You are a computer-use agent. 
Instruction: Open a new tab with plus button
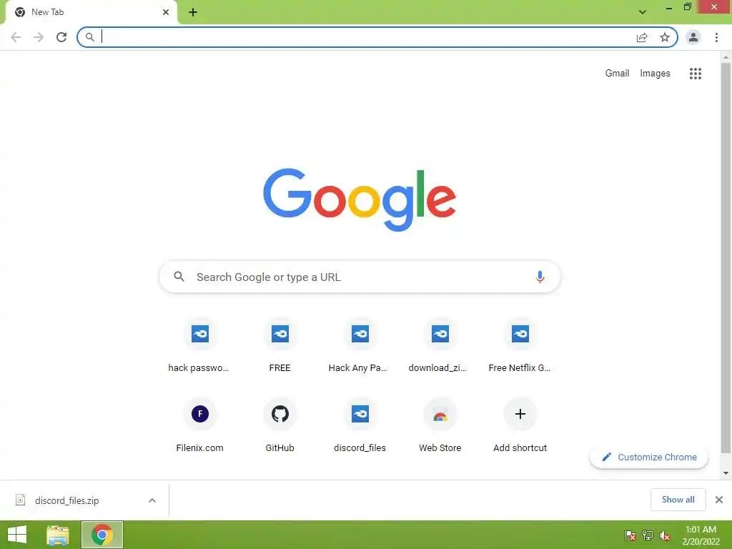point(193,12)
